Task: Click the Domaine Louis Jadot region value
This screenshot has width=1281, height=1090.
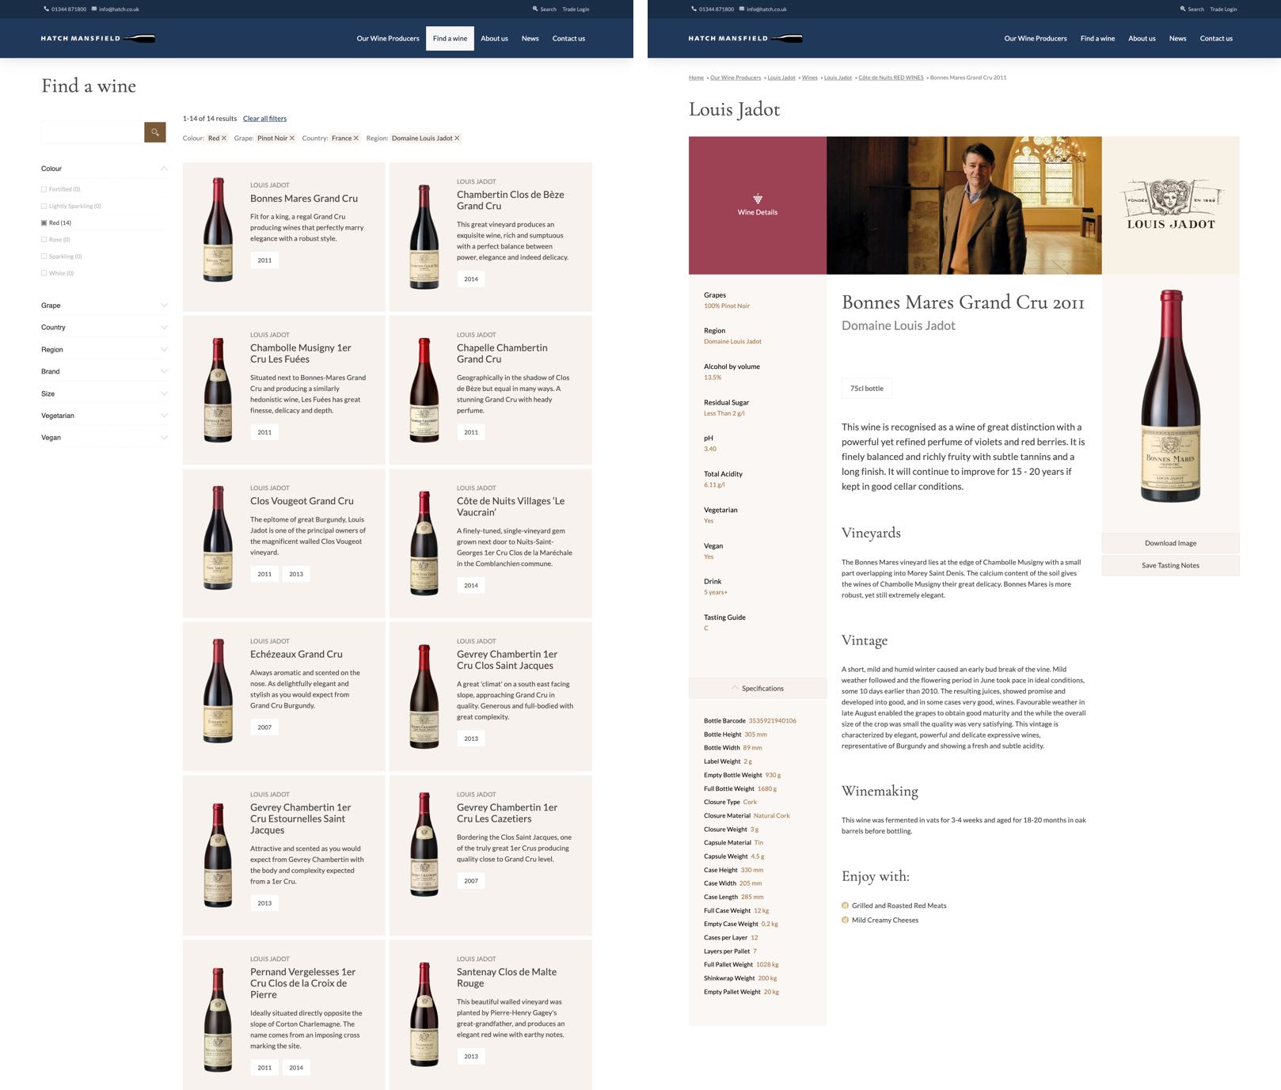Action: [x=732, y=341]
